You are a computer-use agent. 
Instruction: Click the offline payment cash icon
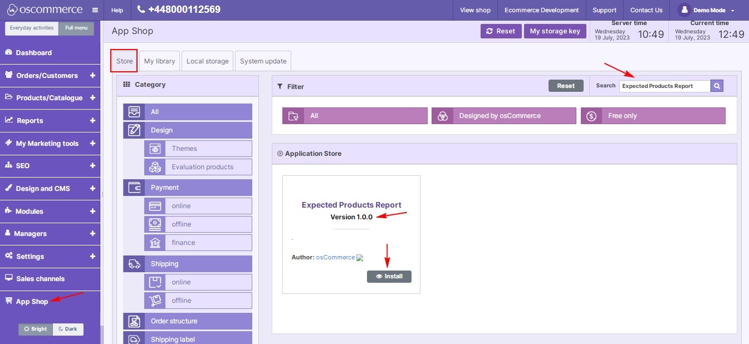tap(155, 224)
